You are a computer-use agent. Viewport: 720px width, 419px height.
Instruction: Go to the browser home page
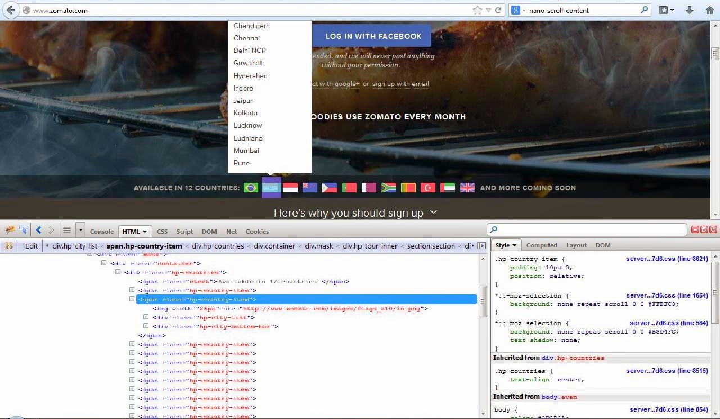click(x=709, y=10)
